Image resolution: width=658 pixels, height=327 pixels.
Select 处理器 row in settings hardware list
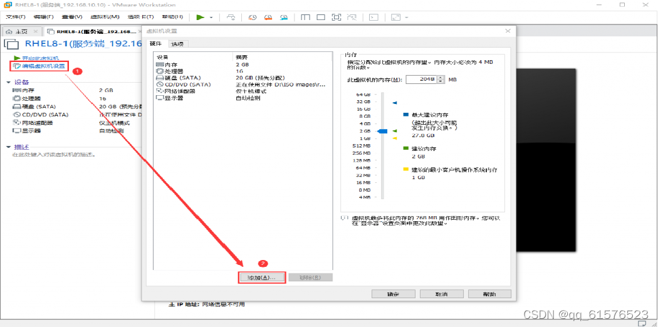click(x=243, y=71)
